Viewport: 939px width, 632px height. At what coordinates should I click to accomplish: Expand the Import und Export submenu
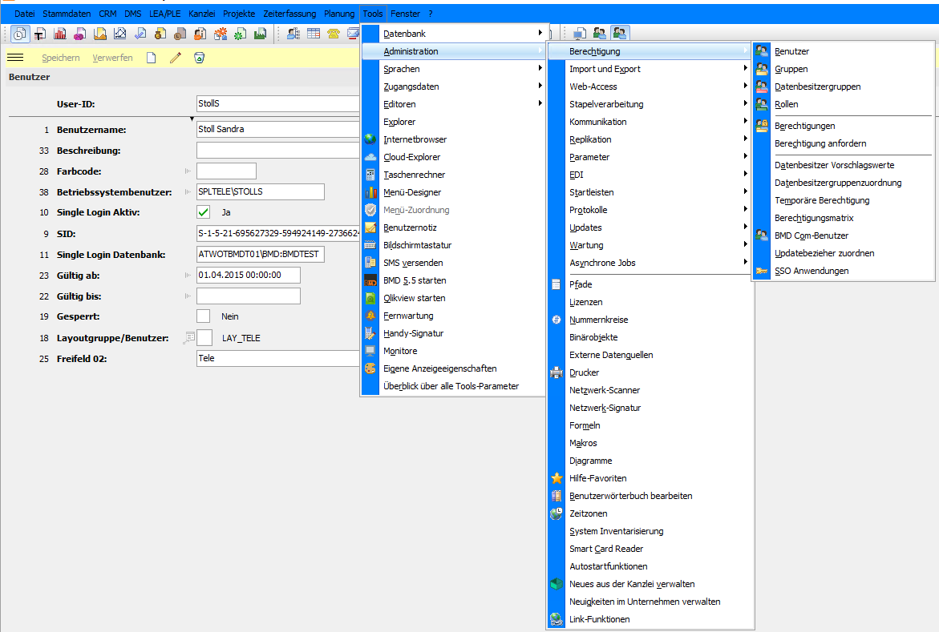click(650, 69)
